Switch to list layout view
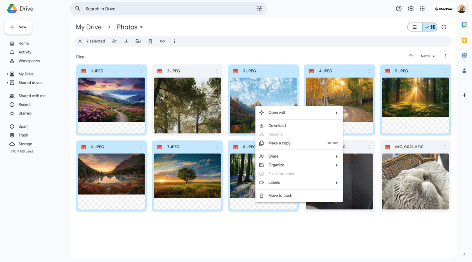The width and height of the screenshot is (472, 262). point(415,27)
